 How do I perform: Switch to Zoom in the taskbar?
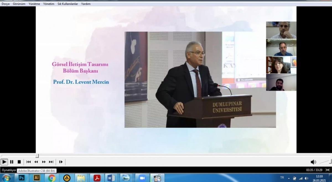(x=142, y=178)
